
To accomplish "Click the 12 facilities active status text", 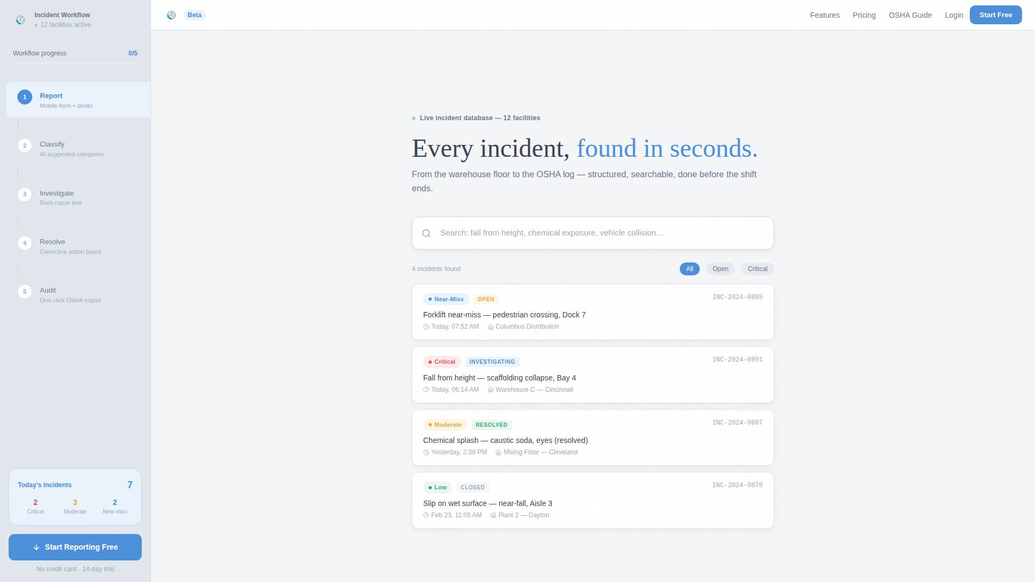I will [x=66, y=25].
